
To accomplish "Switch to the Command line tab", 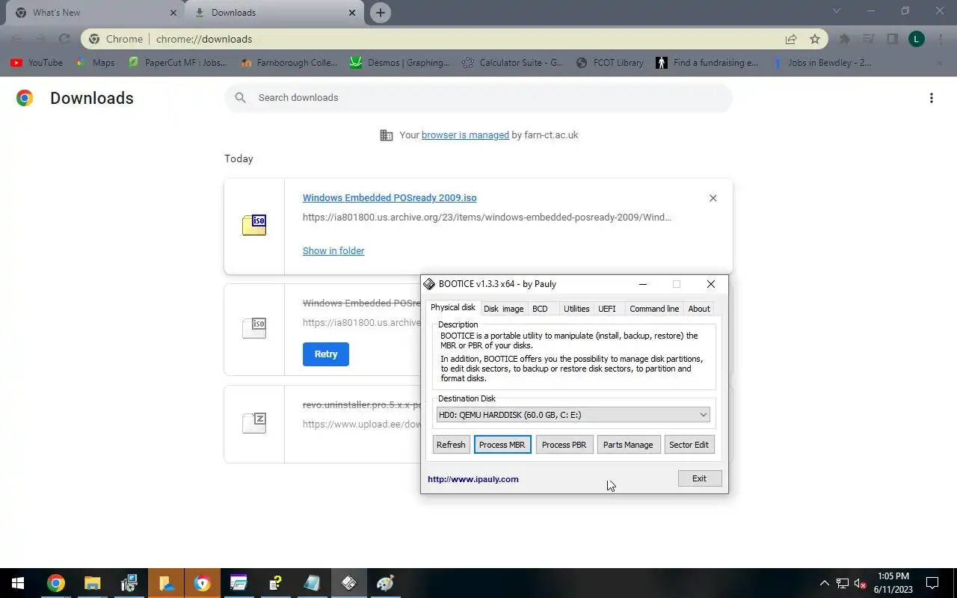I will pyautogui.click(x=654, y=309).
